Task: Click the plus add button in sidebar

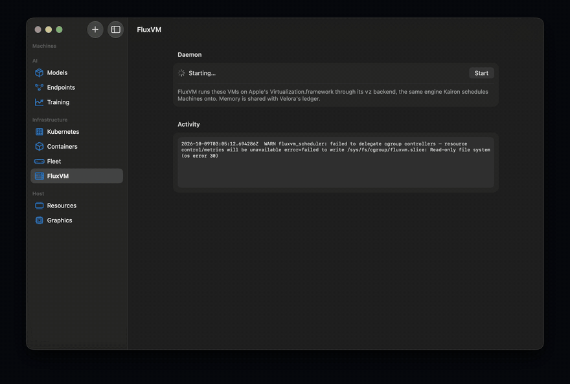Action: pyautogui.click(x=95, y=29)
